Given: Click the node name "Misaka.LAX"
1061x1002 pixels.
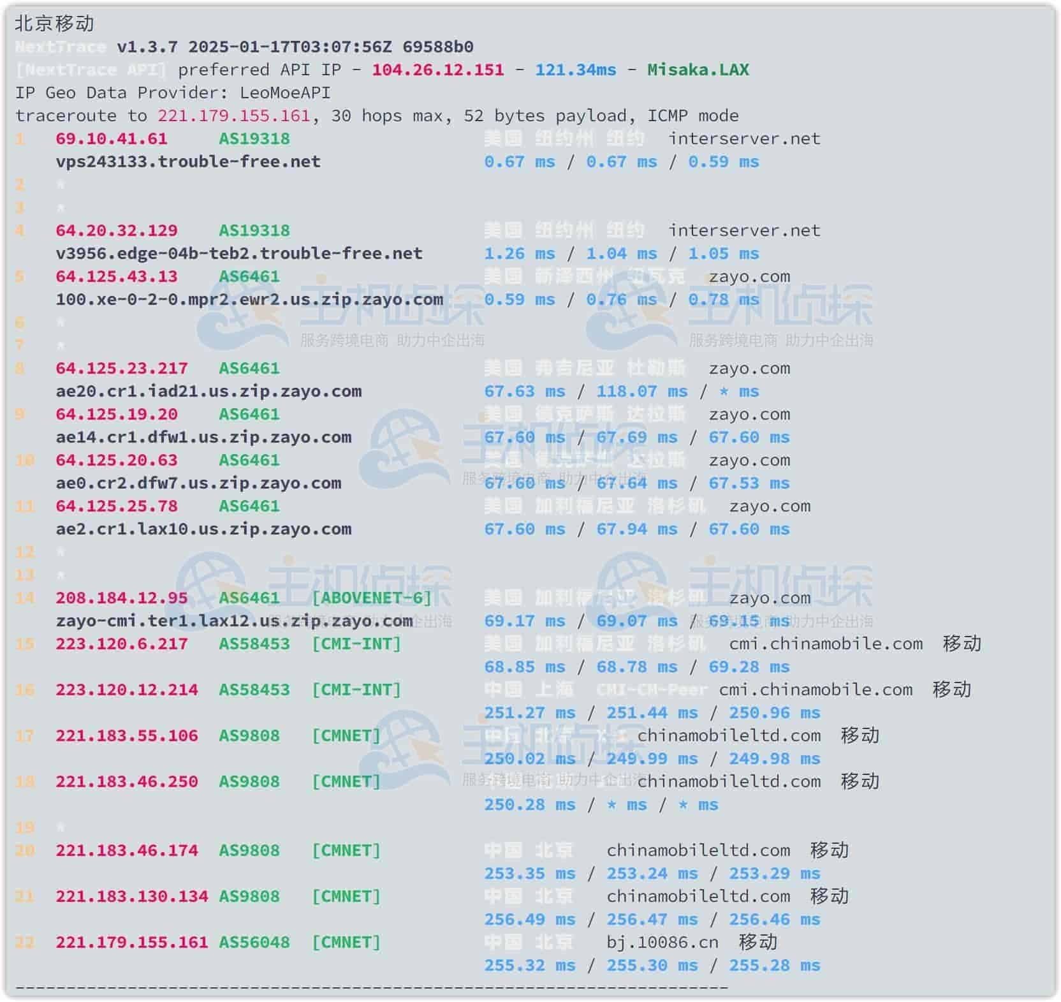Looking at the screenshot, I should 698,70.
